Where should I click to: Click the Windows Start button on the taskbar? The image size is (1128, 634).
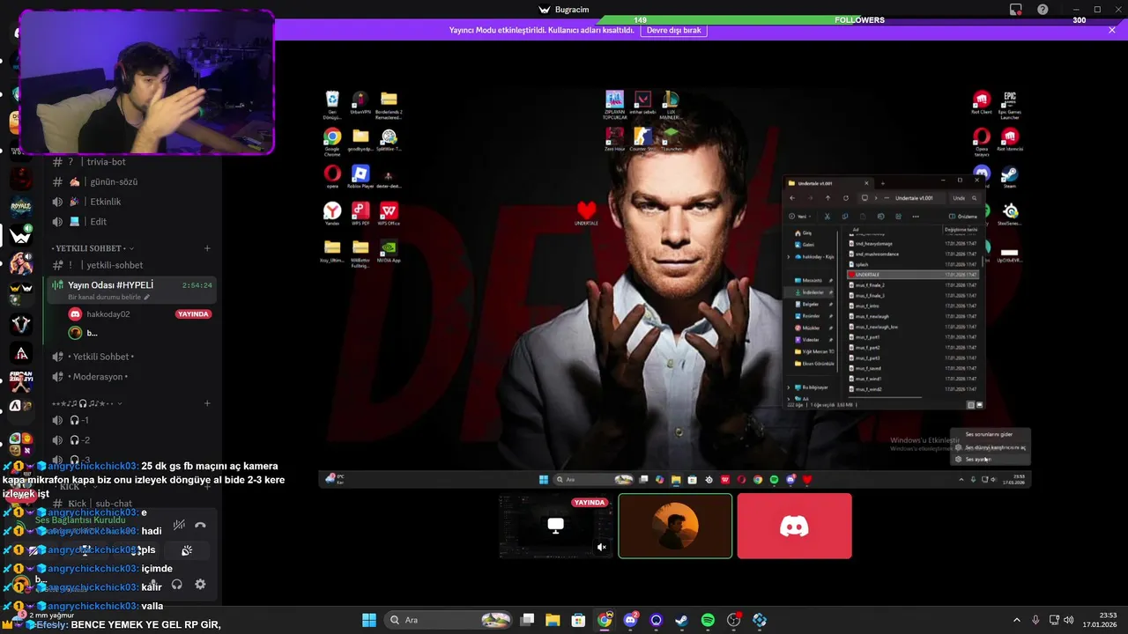pos(369,620)
